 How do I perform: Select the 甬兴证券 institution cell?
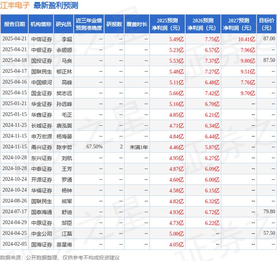point(42,147)
